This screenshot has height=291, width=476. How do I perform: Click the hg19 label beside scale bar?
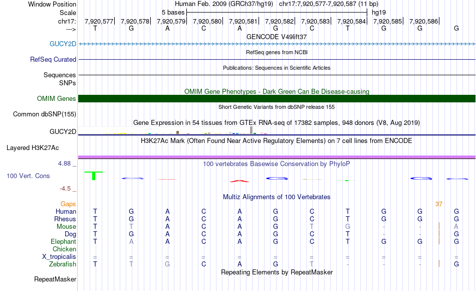tap(379, 13)
